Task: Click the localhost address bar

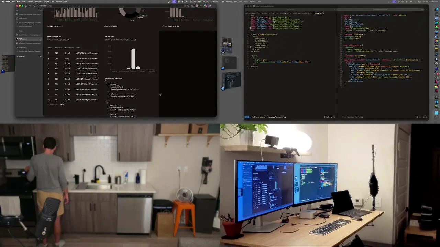Action: click(103, 6)
